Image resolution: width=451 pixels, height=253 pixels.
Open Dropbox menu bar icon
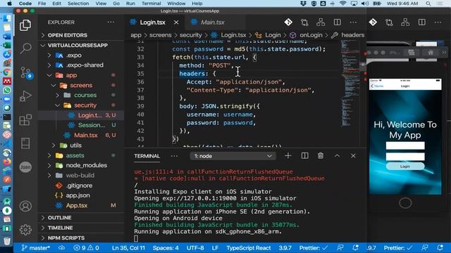click(303, 4)
